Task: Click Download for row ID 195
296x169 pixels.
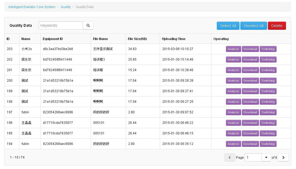Action: click(x=250, y=133)
